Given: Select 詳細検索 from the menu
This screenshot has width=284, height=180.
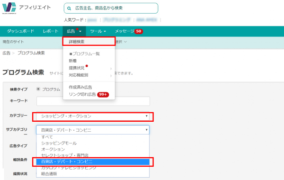Looking at the screenshot, I should coord(89,42).
